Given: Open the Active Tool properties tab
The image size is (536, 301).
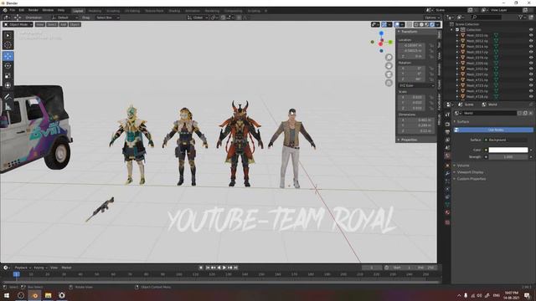Looking at the screenshot, I should click(447, 115).
